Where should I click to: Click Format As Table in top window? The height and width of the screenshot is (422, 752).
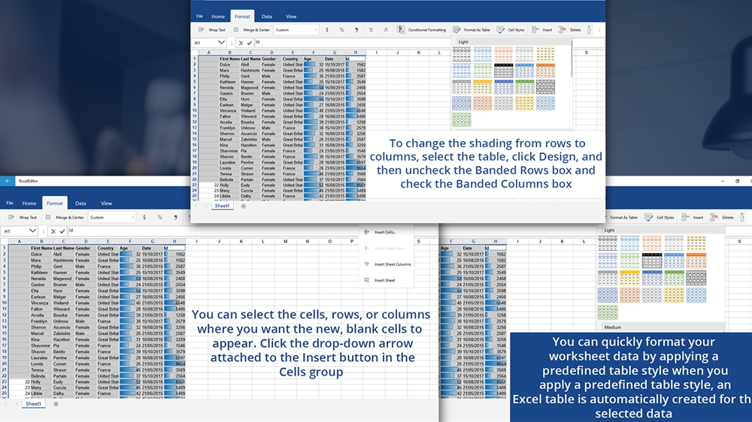[472, 30]
